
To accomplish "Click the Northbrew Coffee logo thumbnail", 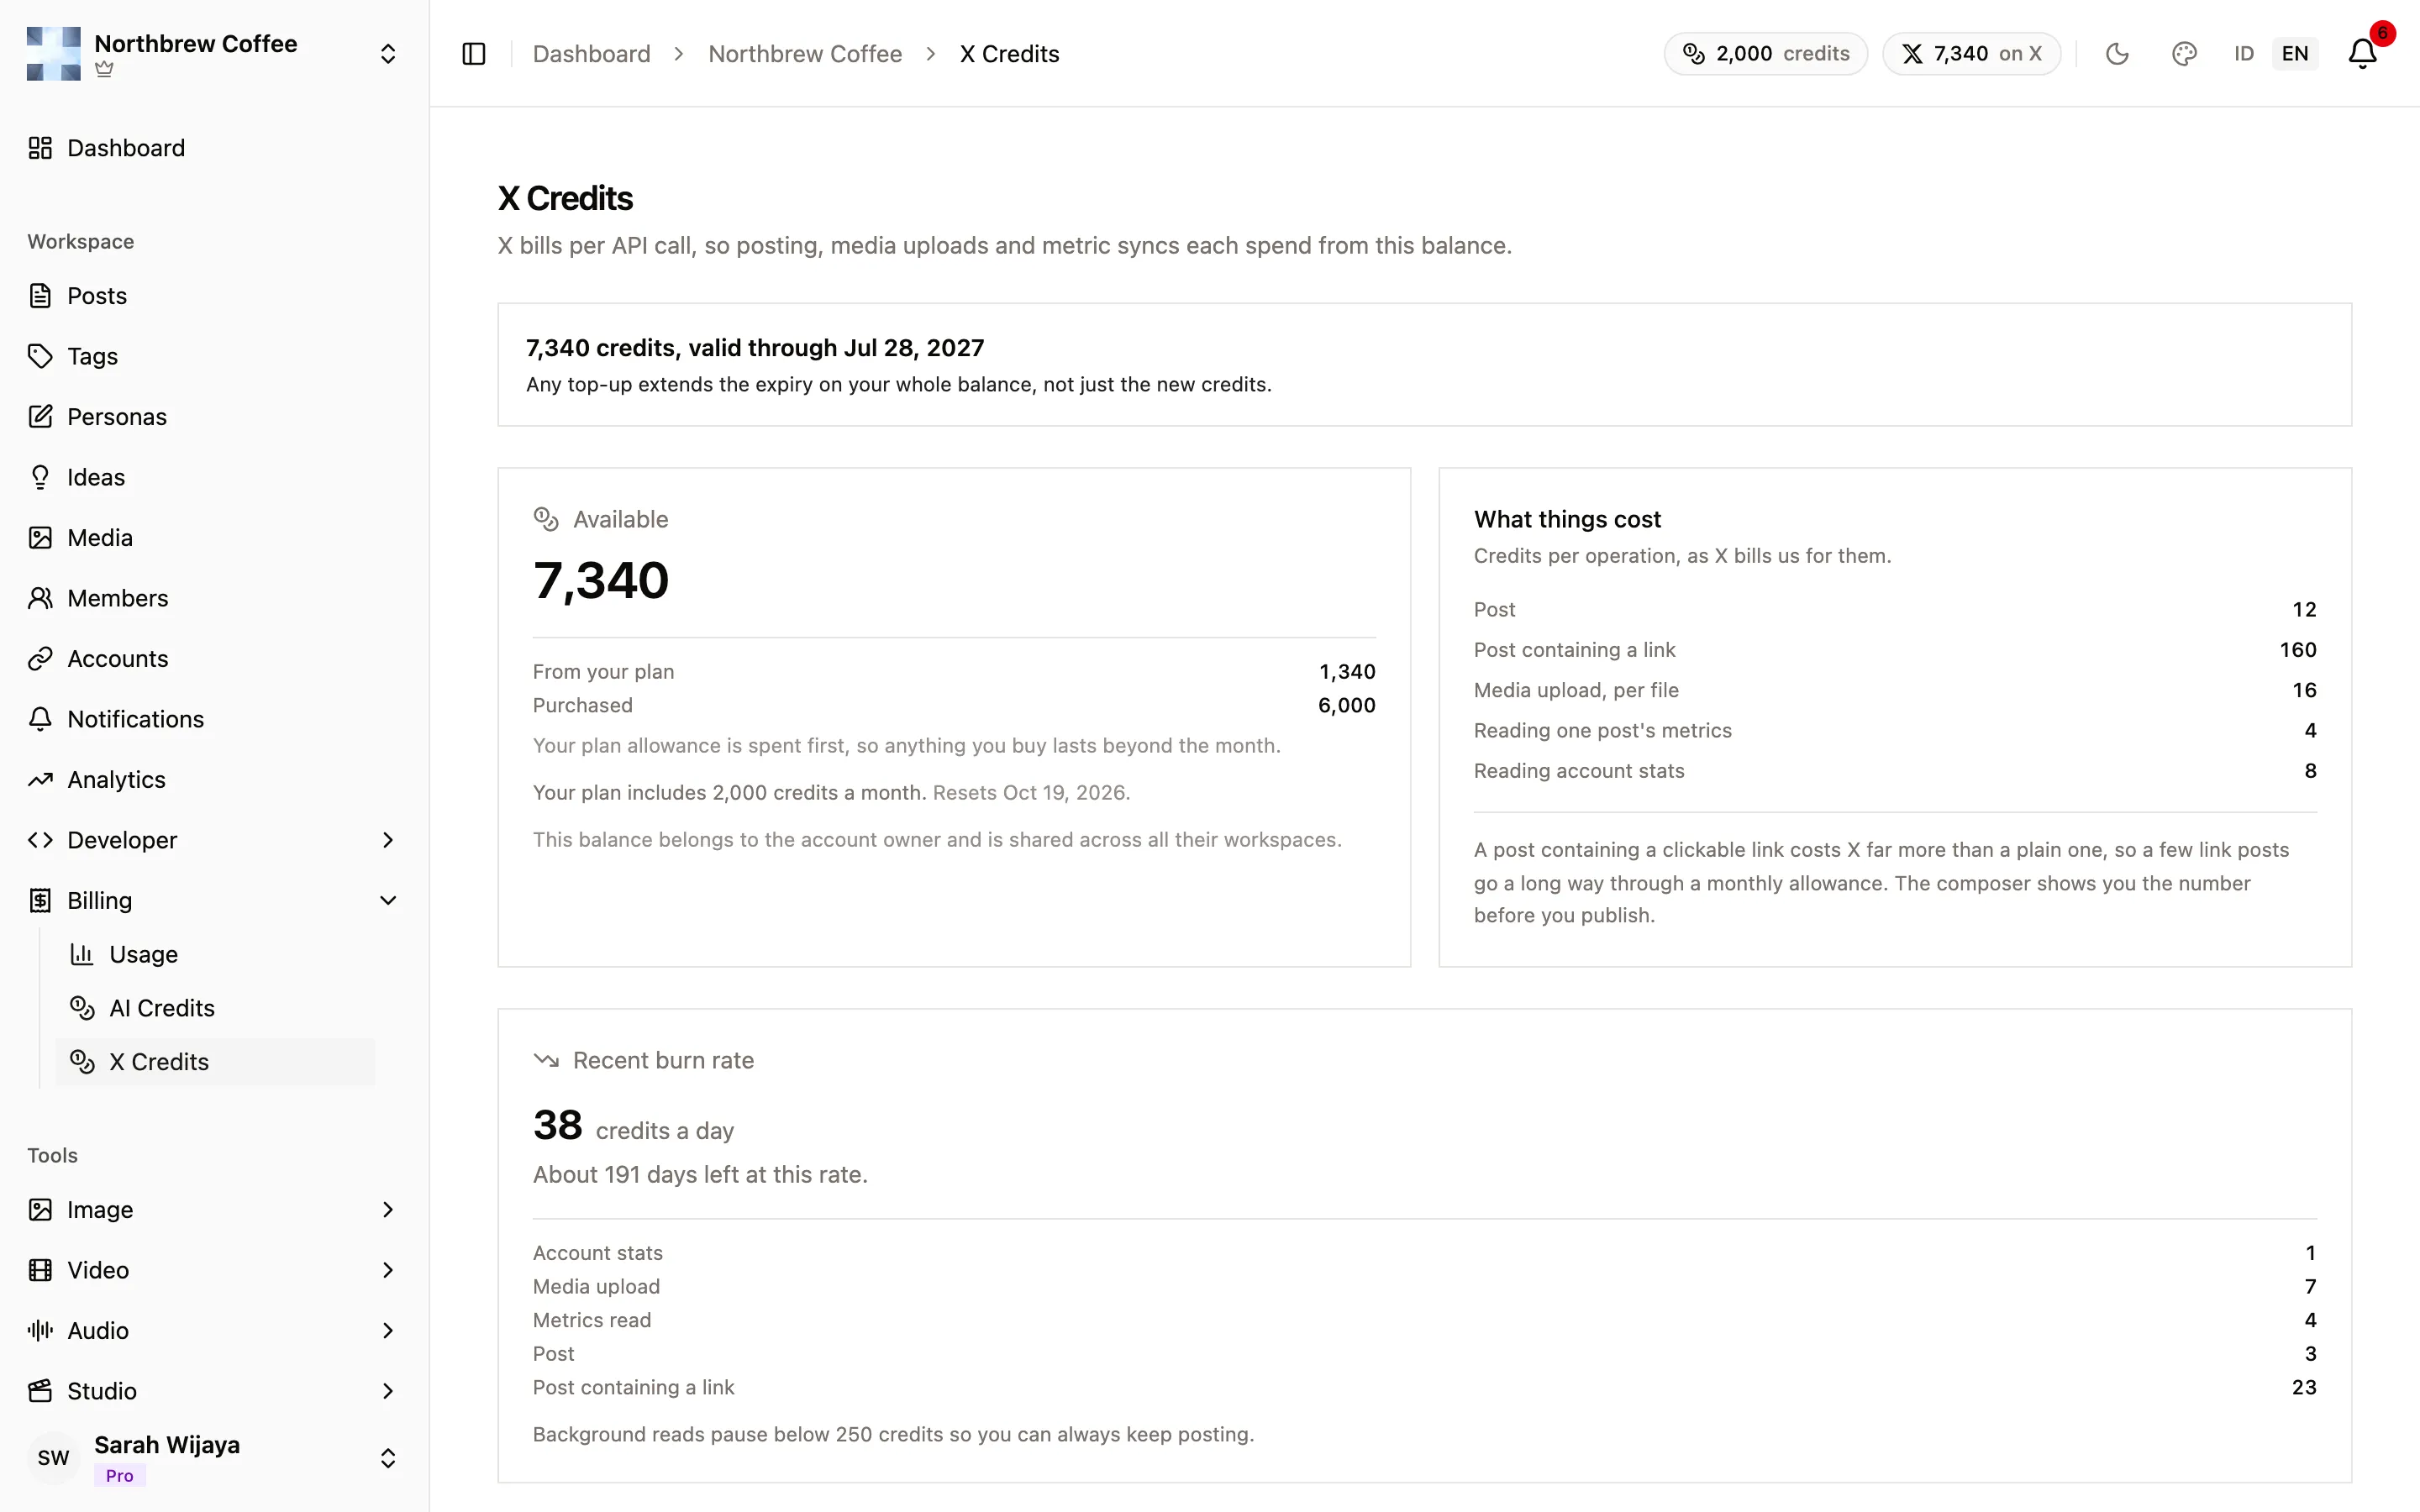I will point(54,54).
